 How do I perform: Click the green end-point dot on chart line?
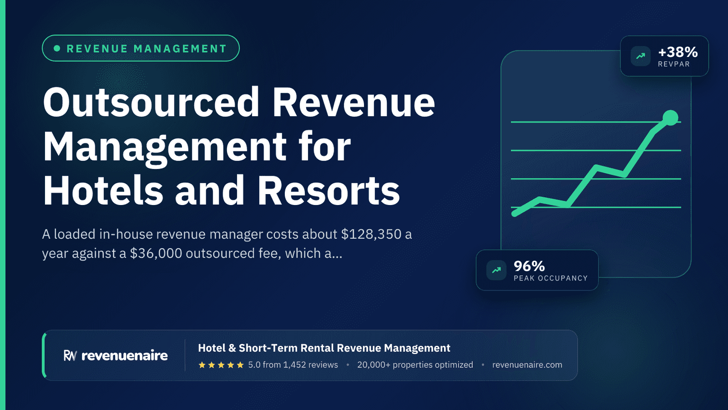[x=670, y=118]
